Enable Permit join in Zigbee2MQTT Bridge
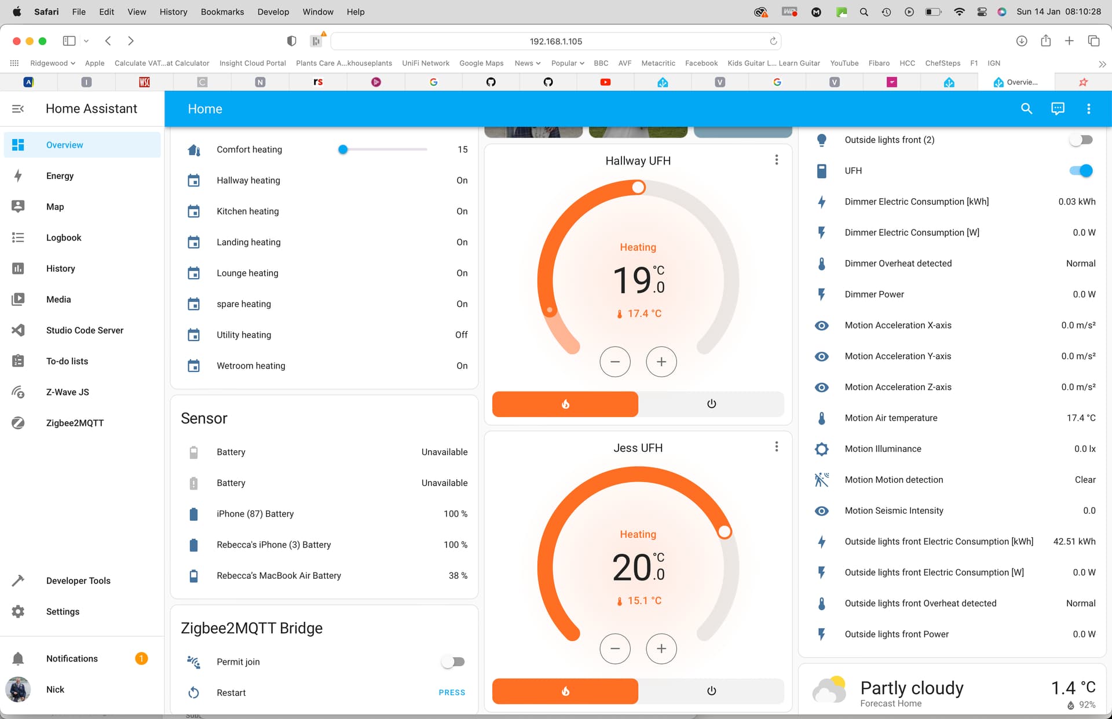Image resolution: width=1112 pixels, height=719 pixels. [x=453, y=661]
